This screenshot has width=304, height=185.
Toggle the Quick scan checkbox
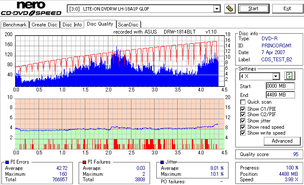pos(243,102)
